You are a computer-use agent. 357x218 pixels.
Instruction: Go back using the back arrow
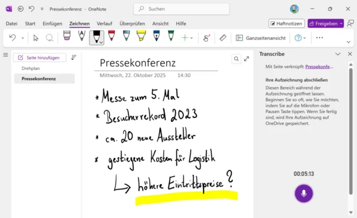coord(21,9)
